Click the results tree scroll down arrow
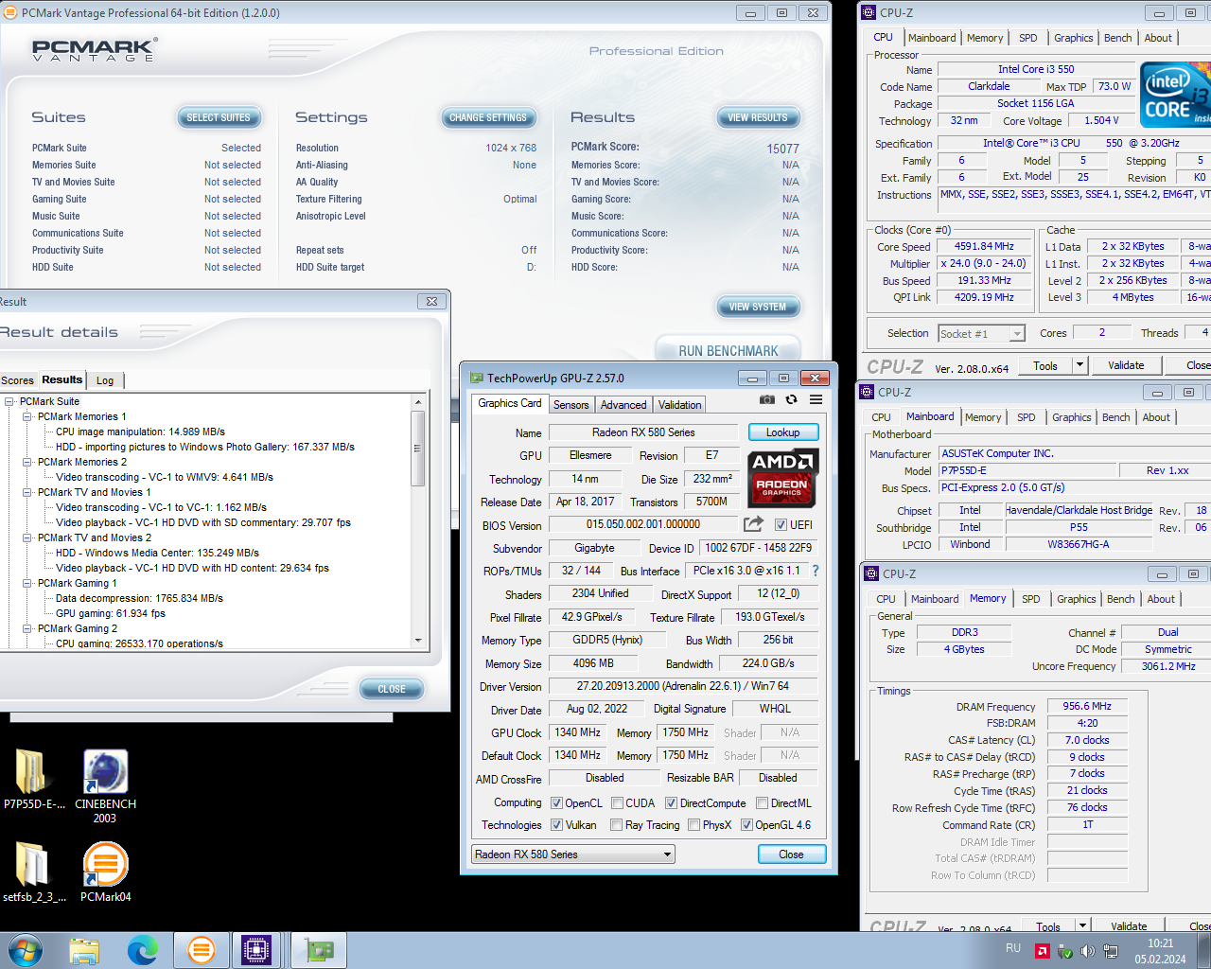Image resolution: width=1211 pixels, height=969 pixels. pyautogui.click(x=418, y=641)
